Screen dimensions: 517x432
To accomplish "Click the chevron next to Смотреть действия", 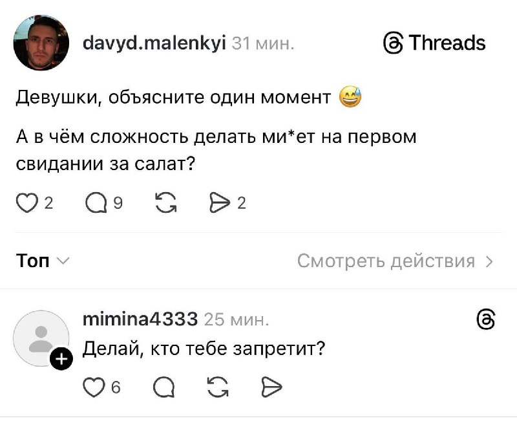I will click(x=489, y=261).
